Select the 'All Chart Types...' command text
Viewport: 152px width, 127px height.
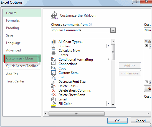pos(71,42)
